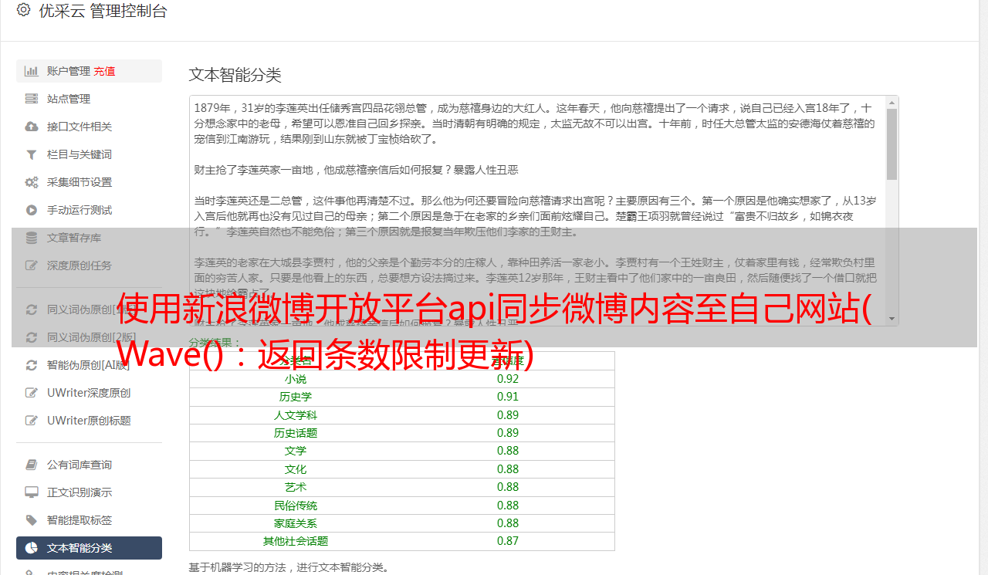988x575 pixels.
Task: Select UWriter深度原创 in sidebar
Action: click(x=89, y=393)
